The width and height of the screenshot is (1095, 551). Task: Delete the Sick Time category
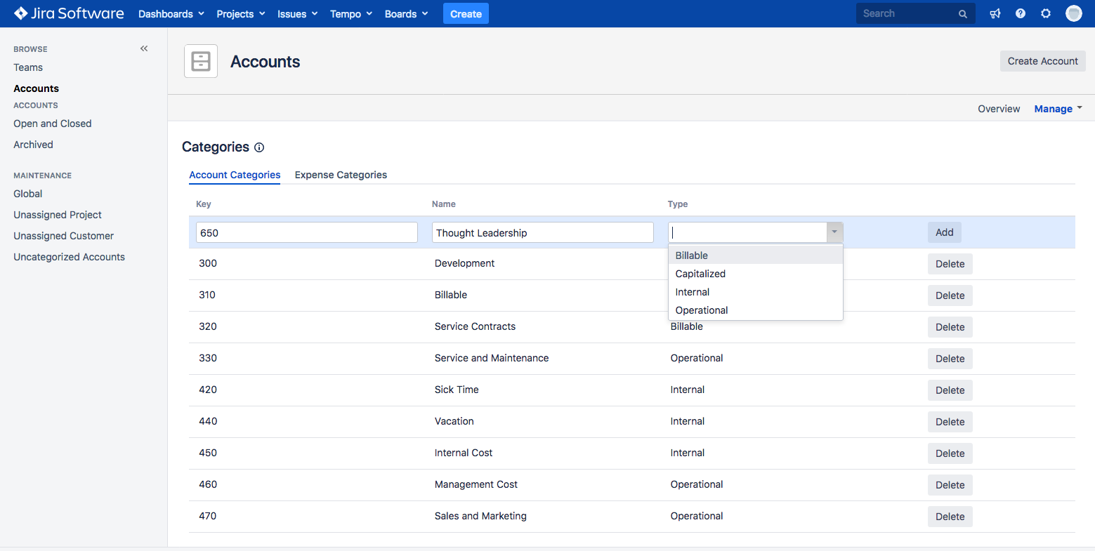point(950,390)
